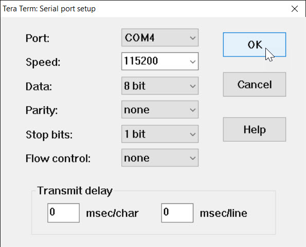Image resolution: width=306 pixels, height=247 pixels.
Task: Click inside the Speed field showing 115200
Action: pos(155,61)
